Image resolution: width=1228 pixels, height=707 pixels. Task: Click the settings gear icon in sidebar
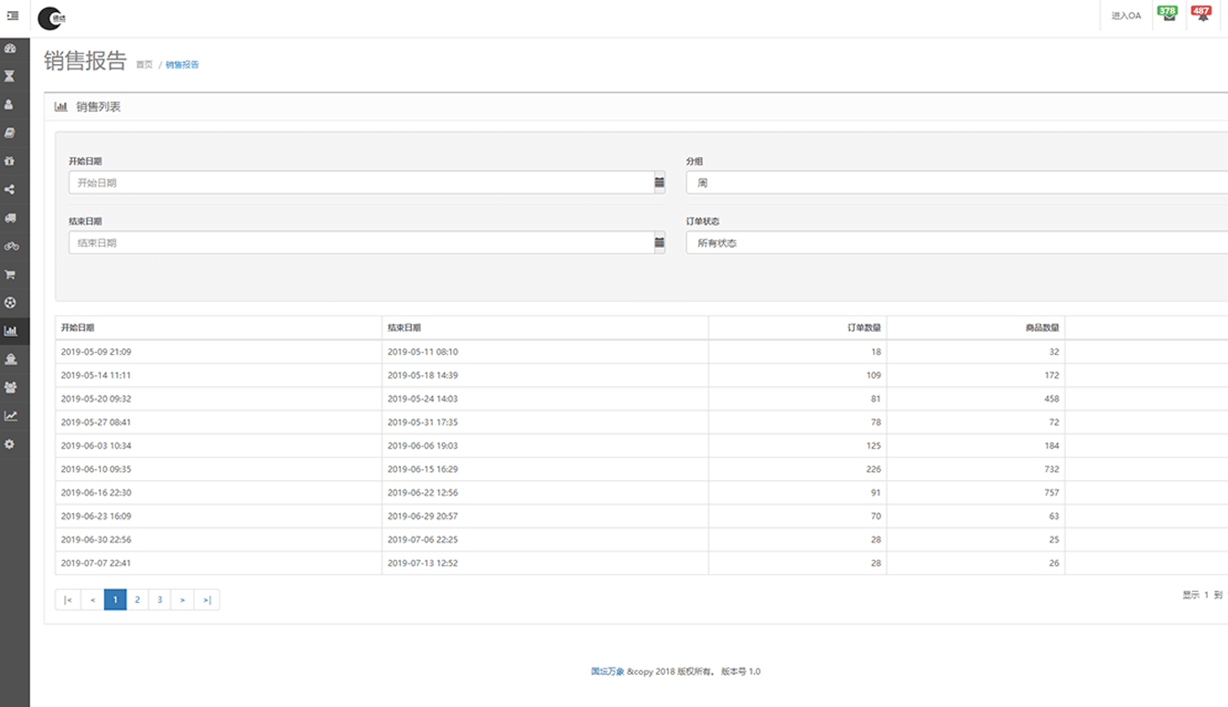pyautogui.click(x=11, y=444)
